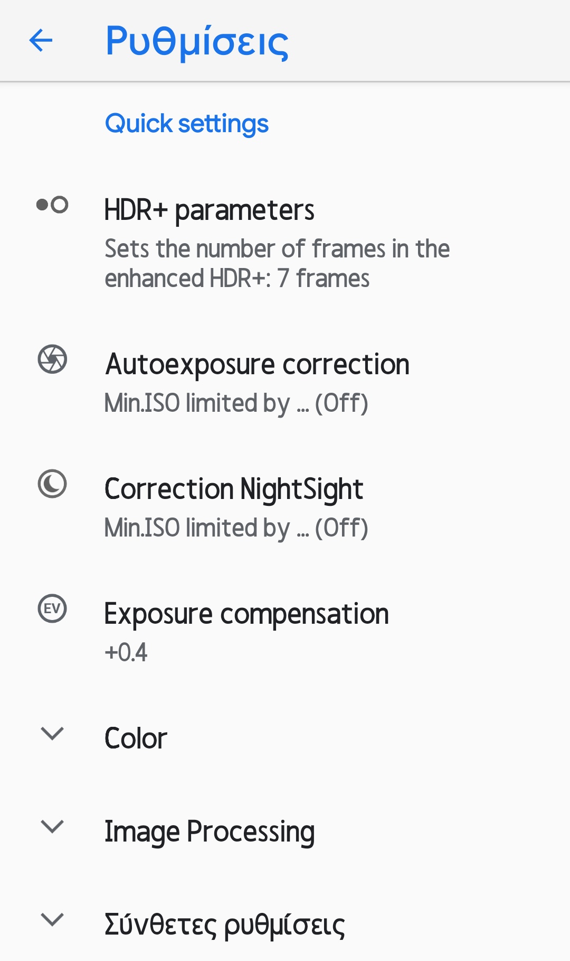The image size is (570, 961).
Task: Expand the Color section chevron
Action: [52, 733]
